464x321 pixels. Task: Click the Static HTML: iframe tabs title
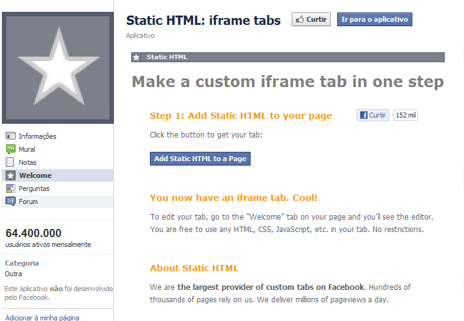tap(203, 21)
